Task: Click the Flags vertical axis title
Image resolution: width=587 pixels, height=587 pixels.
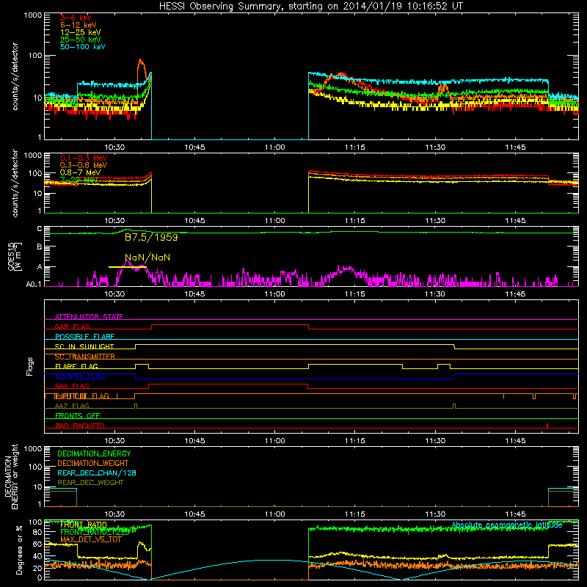Action: coord(30,366)
